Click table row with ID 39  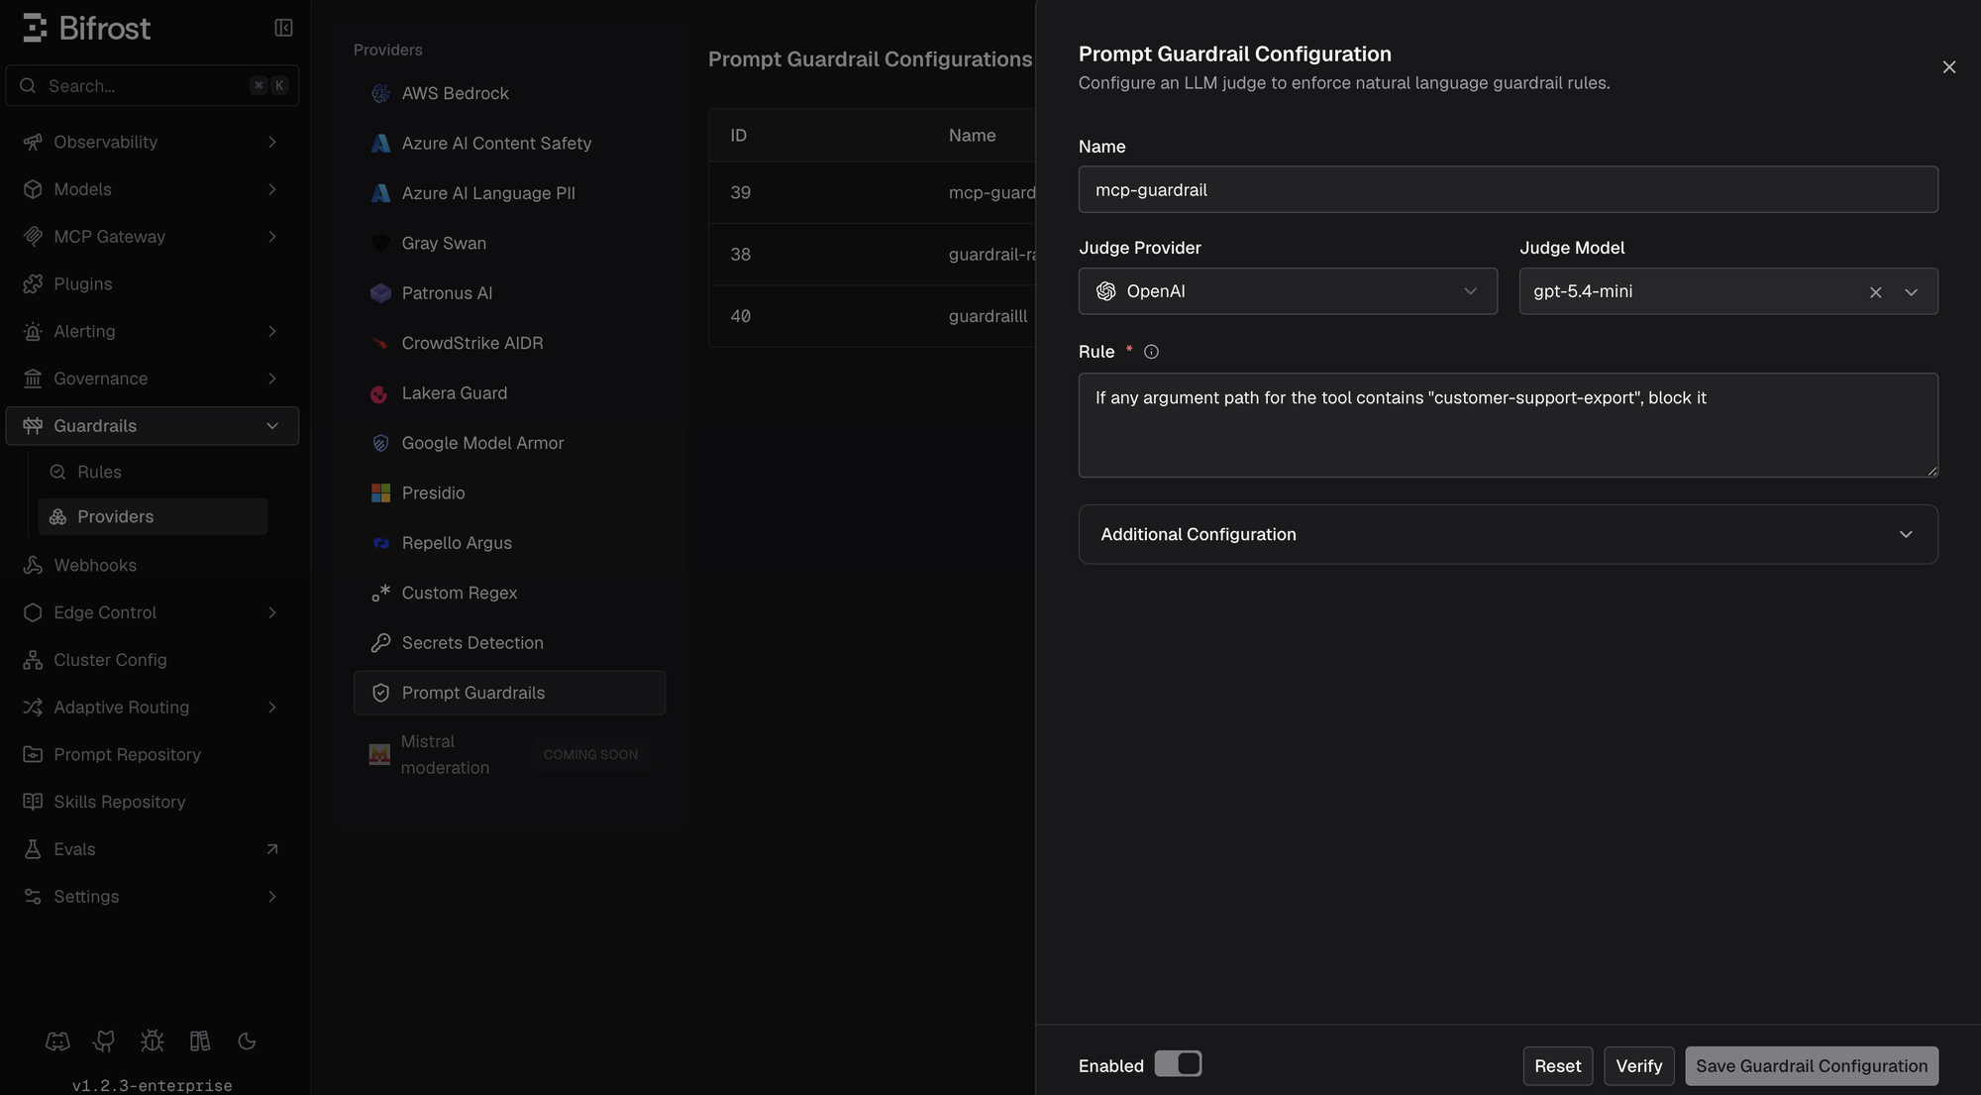click(x=872, y=192)
